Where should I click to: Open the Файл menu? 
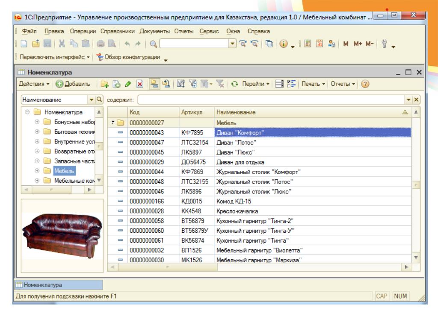29,31
